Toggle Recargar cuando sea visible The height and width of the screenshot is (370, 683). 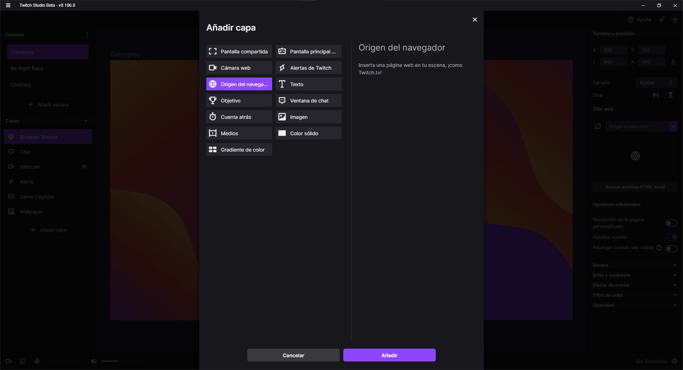pyautogui.click(x=671, y=248)
